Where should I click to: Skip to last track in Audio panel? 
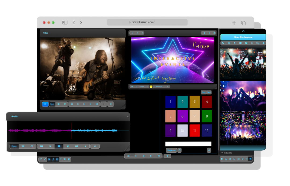76,146
